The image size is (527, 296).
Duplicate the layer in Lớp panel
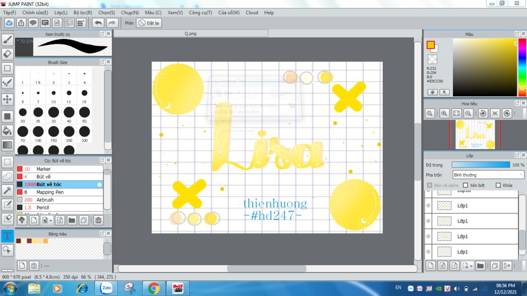(495, 266)
